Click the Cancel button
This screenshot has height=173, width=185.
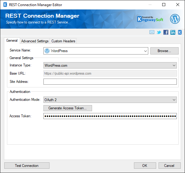[x=170, y=166]
